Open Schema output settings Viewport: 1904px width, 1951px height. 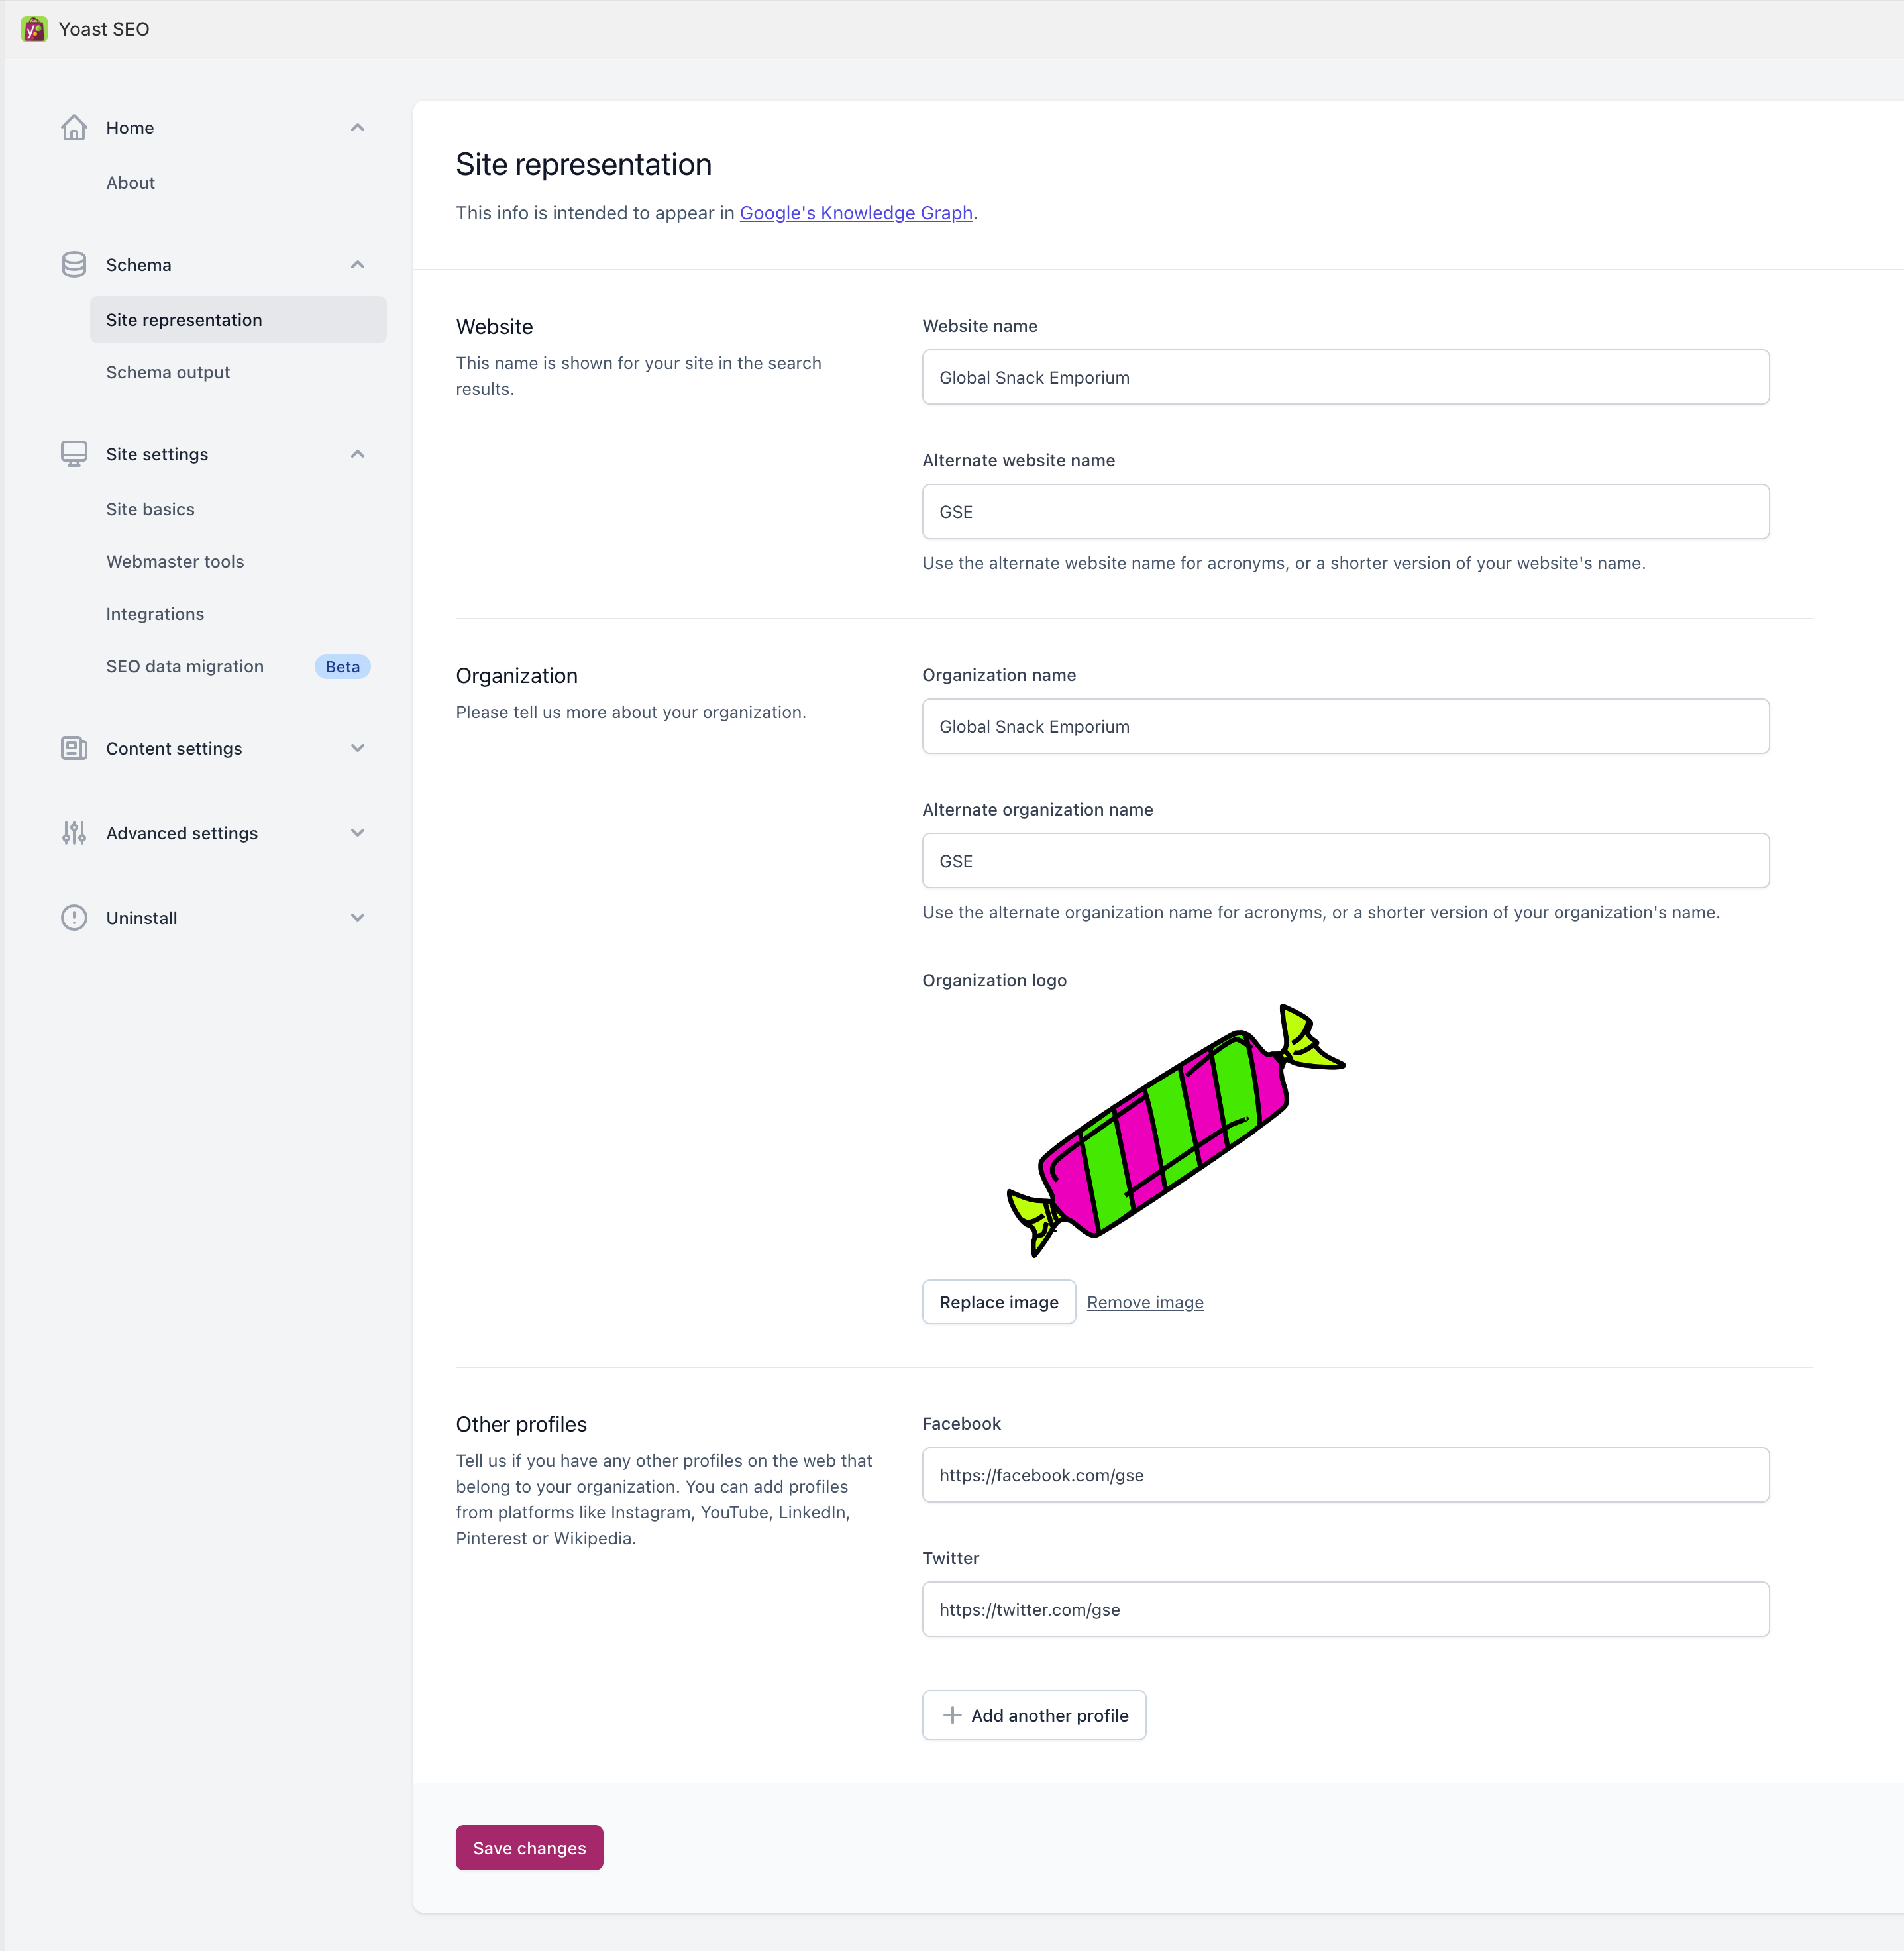(x=168, y=372)
